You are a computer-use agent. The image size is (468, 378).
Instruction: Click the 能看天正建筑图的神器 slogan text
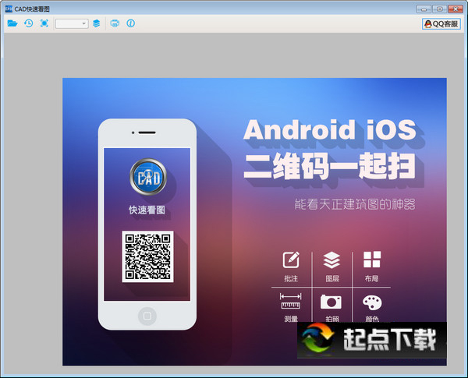click(x=355, y=204)
